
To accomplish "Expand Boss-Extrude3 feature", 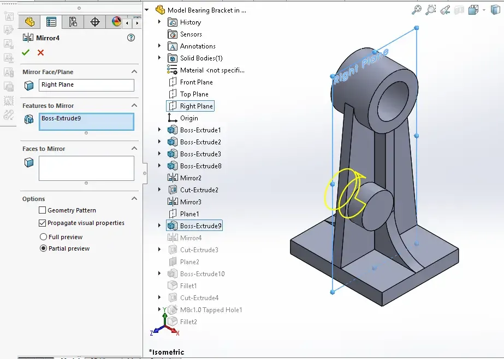I will tap(159, 154).
